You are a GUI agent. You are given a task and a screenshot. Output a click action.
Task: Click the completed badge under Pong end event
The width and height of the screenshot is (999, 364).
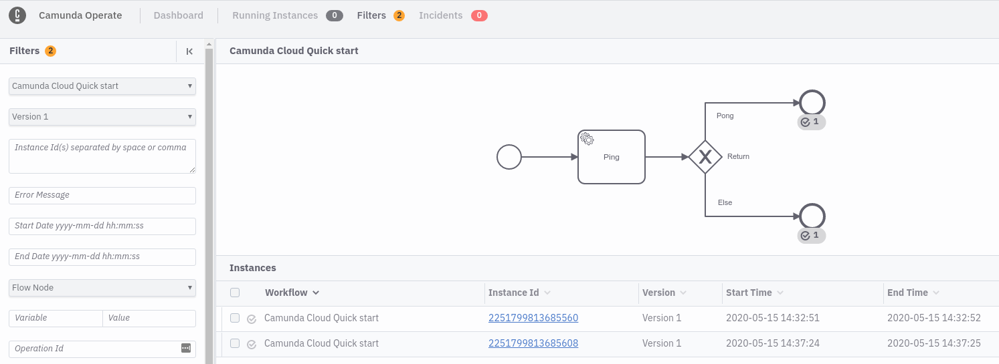811,122
